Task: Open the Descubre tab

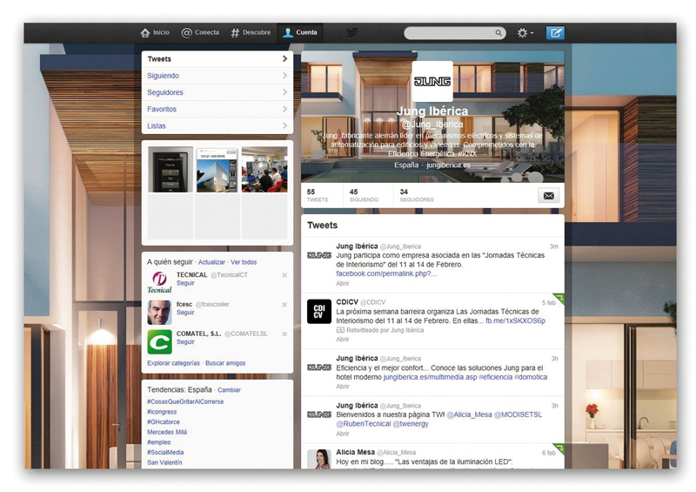Action: pos(251,33)
